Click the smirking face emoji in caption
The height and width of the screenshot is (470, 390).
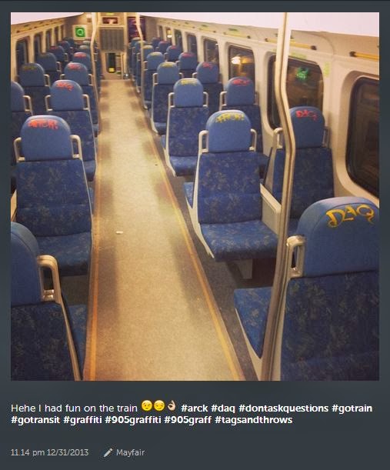[x=159, y=406]
